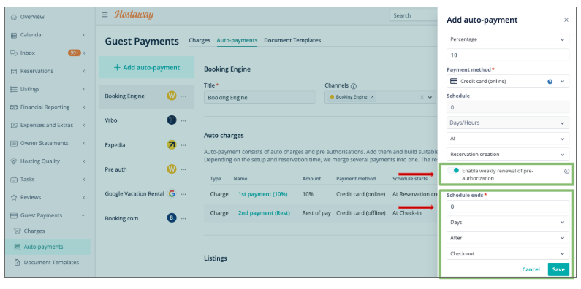The width and height of the screenshot is (581, 289).
Task: Click the Inbox 99+ notification badge
Action: pyautogui.click(x=75, y=53)
